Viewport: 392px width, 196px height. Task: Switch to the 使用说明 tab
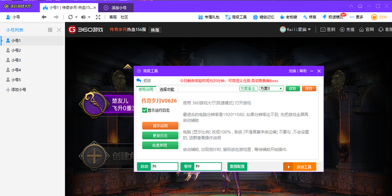[146, 89]
